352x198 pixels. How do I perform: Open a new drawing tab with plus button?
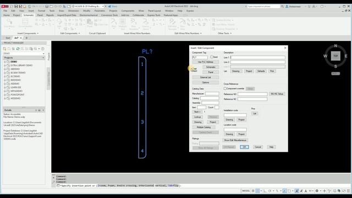click(26, 38)
